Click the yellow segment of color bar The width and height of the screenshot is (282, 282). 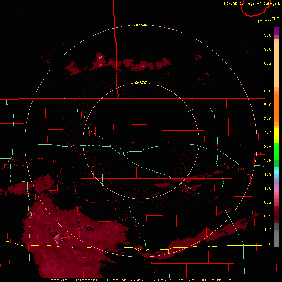tap(277, 134)
